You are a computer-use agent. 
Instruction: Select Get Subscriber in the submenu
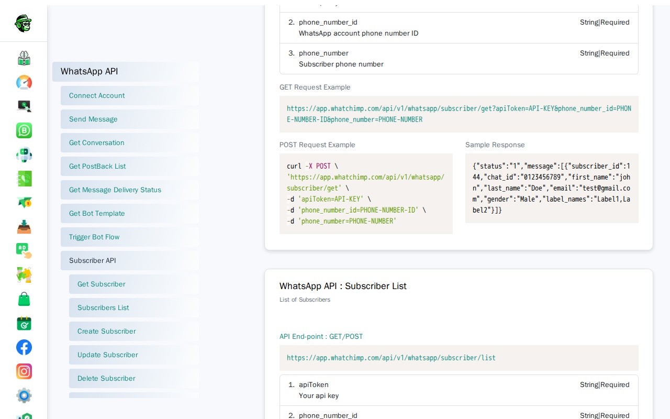(x=134, y=284)
